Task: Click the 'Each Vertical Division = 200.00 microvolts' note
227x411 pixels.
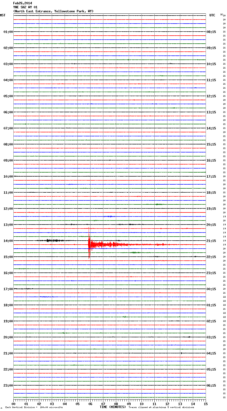Action: point(34,408)
